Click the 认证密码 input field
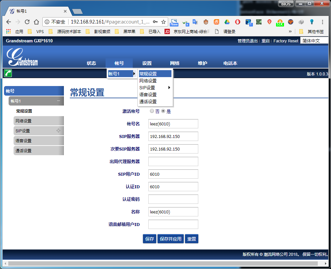This screenshot has height=269, width=331. [x=173, y=199]
